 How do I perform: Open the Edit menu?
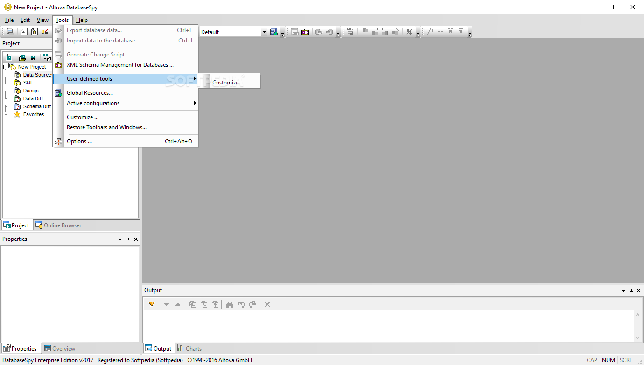25,20
